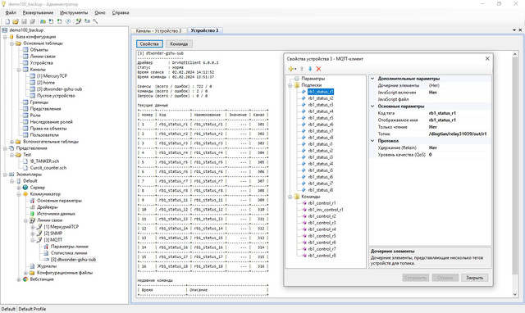Viewport: 525px width, 313px height.
Task: Open the Справка menu
Action: 121,13
